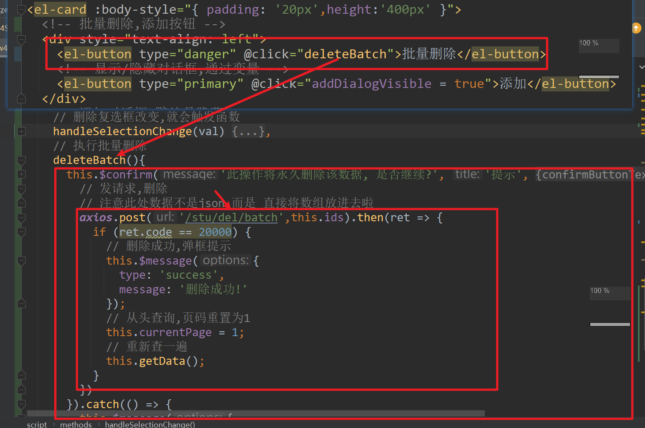
Task: Click this.currentPage assignment line
Action: click(175, 332)
